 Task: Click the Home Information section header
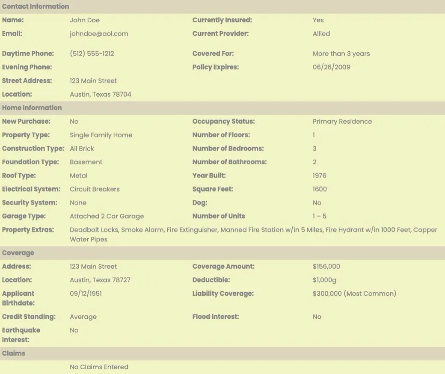(x=222, y=108)
